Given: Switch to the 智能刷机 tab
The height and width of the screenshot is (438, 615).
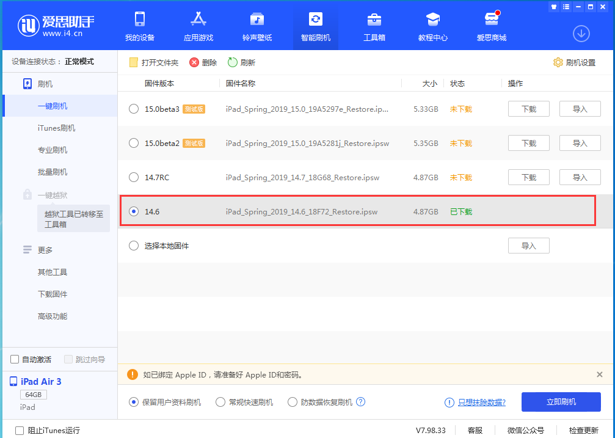Looking at the screenshot, I should (x=315, y=26).
